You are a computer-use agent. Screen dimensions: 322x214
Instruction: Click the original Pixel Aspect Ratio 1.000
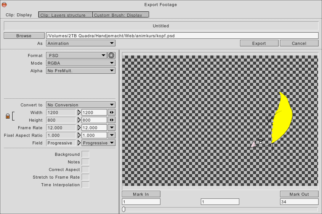(x=61, y=135)
